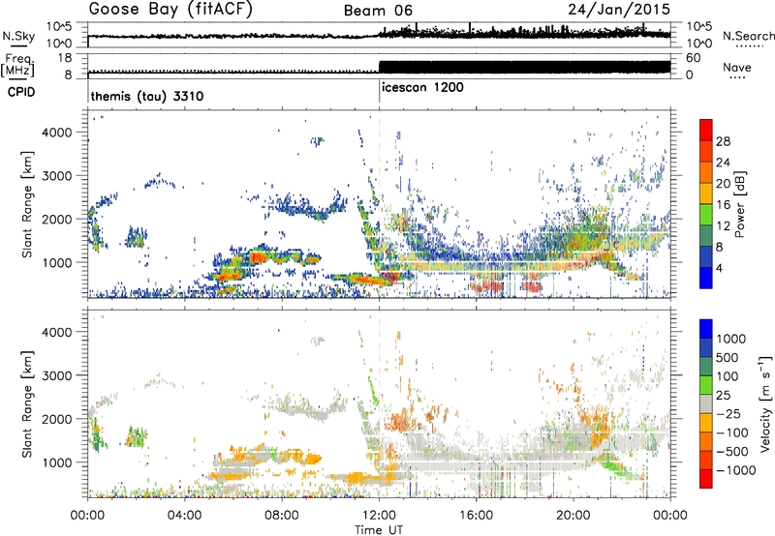The height and width of the screenshot is (536, 775).
Task: Select the '2000' range tick of the velocity panel
Action: coord(57,419)
